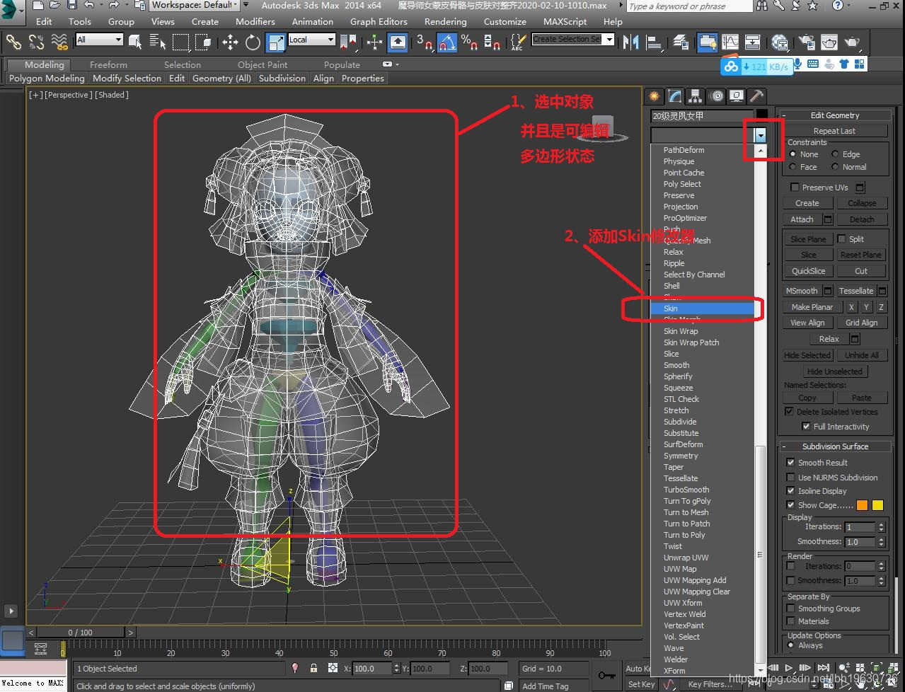Select the None constraint radio button
This screenshot has width=905, height=692.
tap(792, 154)
